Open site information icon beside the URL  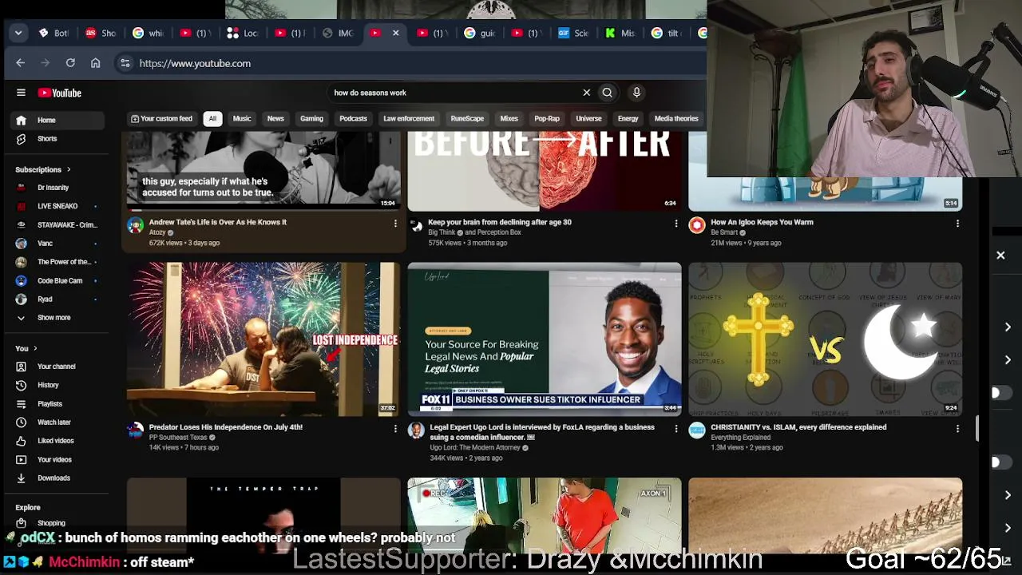[x=125, y=63]
